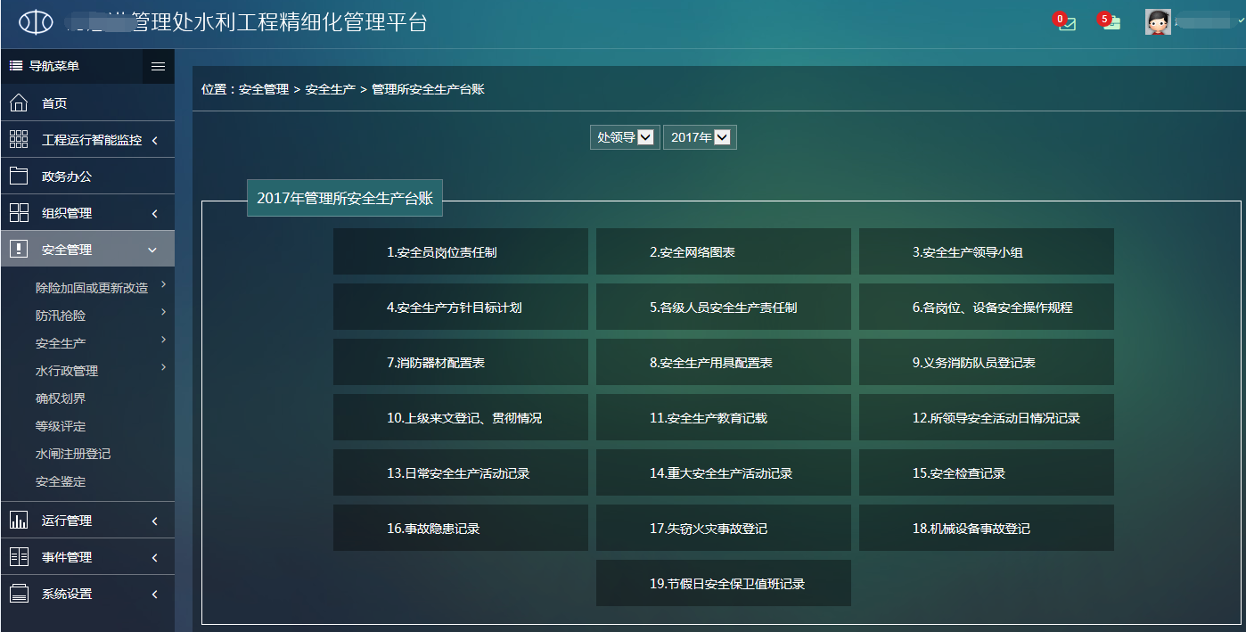The width and height of the screenshot is (1246, 632).
Task: Select 防汛抢险 in the sidebar submenu
Action: coord(61,316)
